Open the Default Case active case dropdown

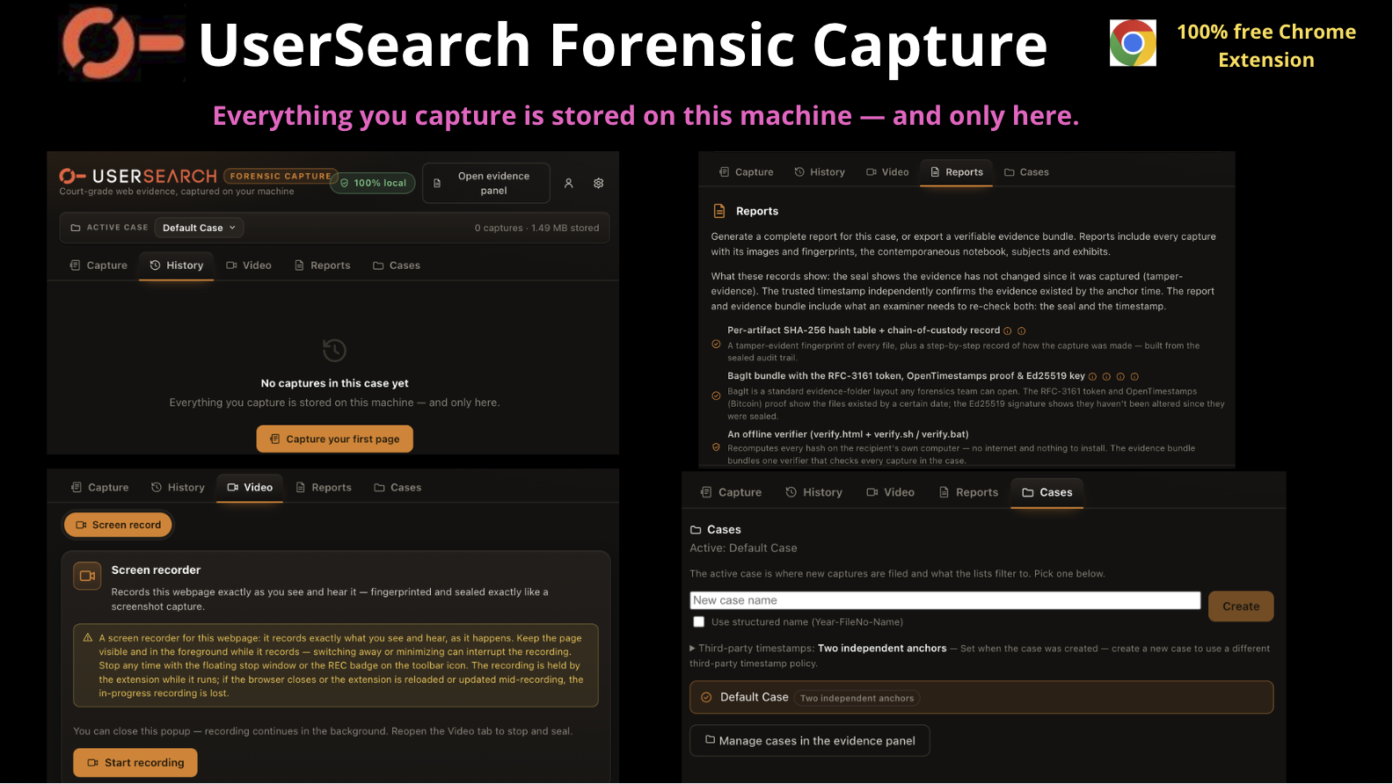pyautogui.click(x=199, y=228)
